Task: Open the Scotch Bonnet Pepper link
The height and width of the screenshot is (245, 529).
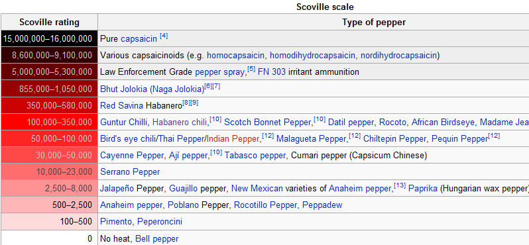Action: click(267, 122)
